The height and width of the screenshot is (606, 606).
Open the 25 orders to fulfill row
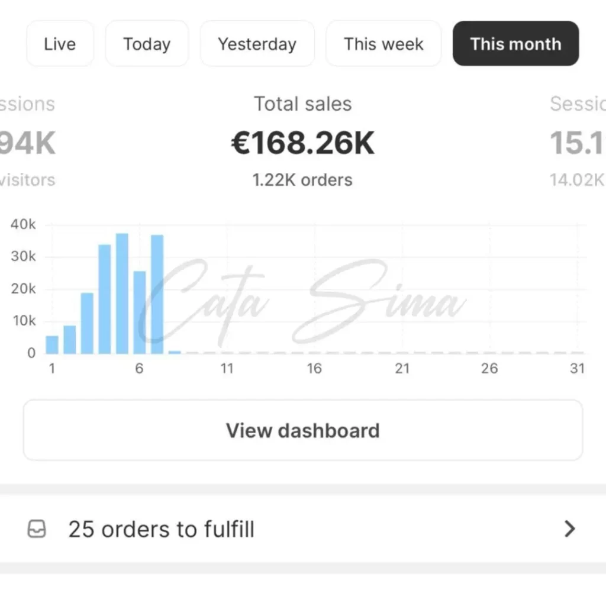161,529
